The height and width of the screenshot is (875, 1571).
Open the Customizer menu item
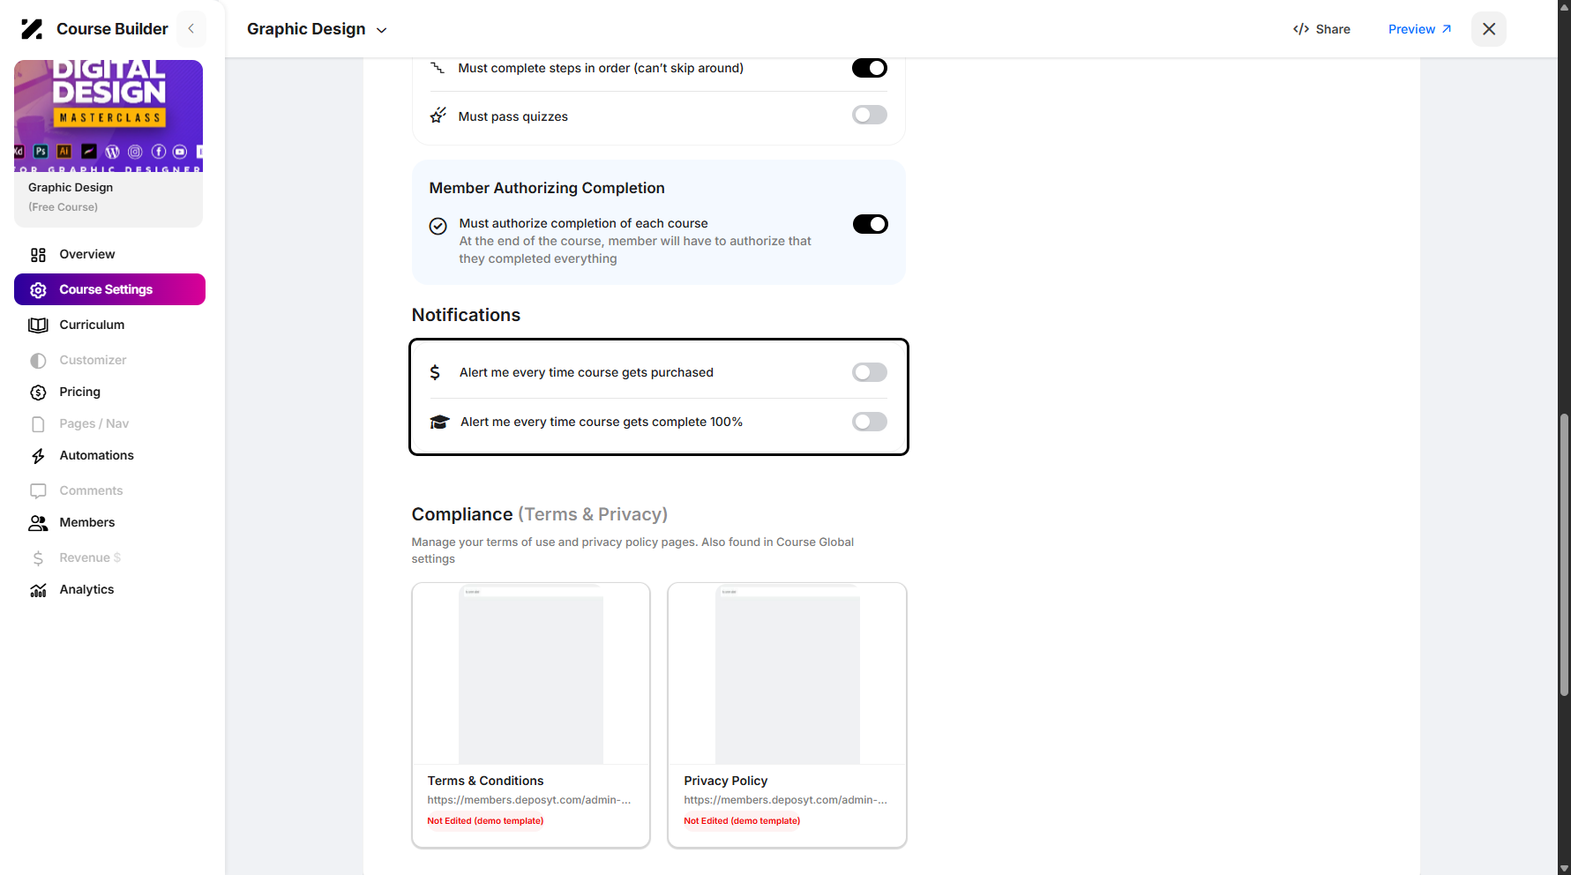[93, 360]
